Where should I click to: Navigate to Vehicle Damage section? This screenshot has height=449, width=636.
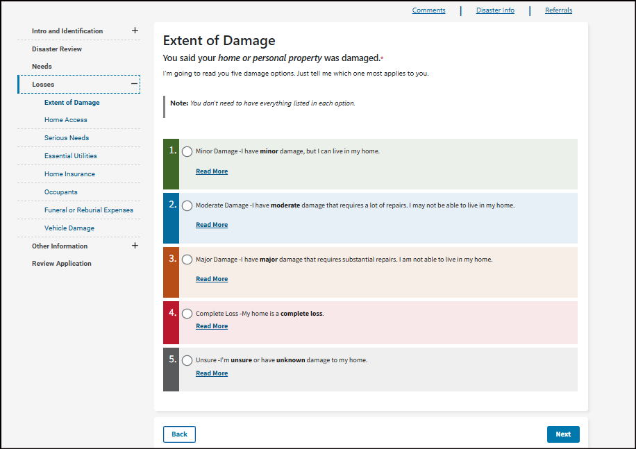click(x=69, y=228)
